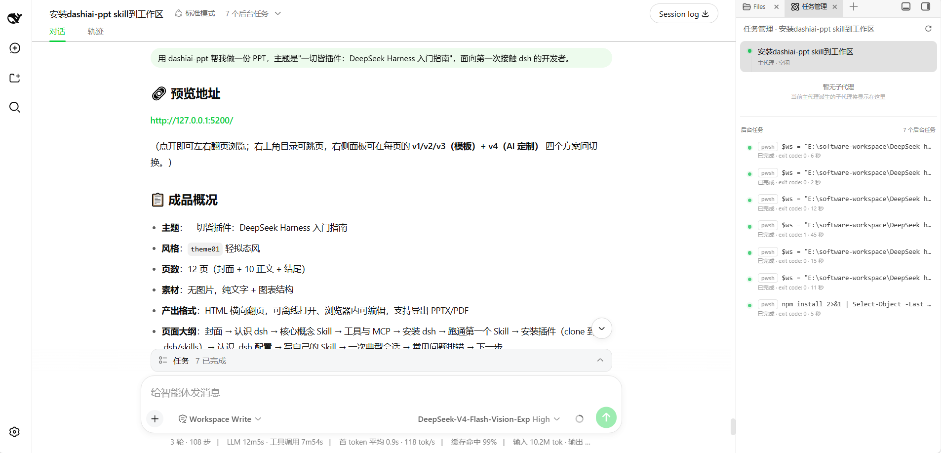The height and width of the screenshot is (453, 942).
Task: Click the 后台任务 section label
Action: (752, 130)
